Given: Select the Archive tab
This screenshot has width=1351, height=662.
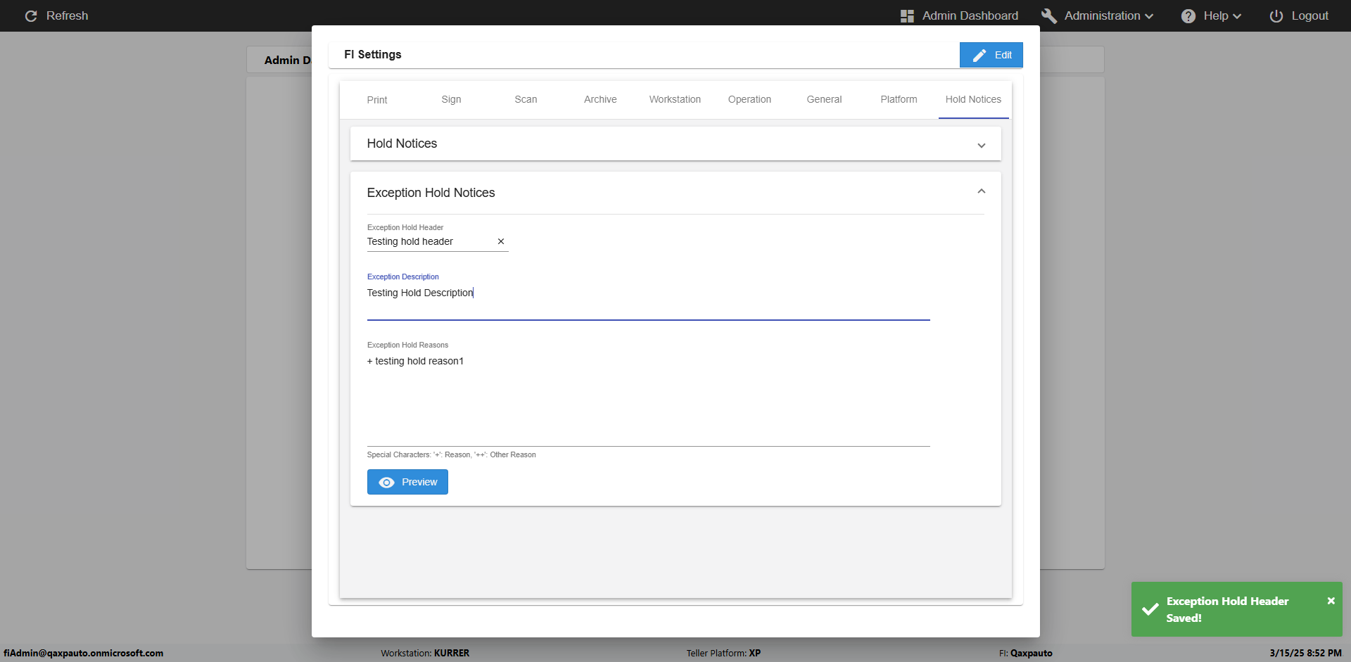Looking at the screenshot, I should pyautogui.click(x=600, y=100).
